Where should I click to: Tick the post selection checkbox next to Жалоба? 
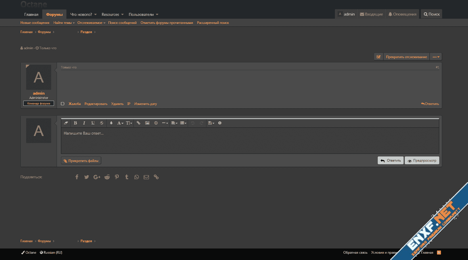63,104
